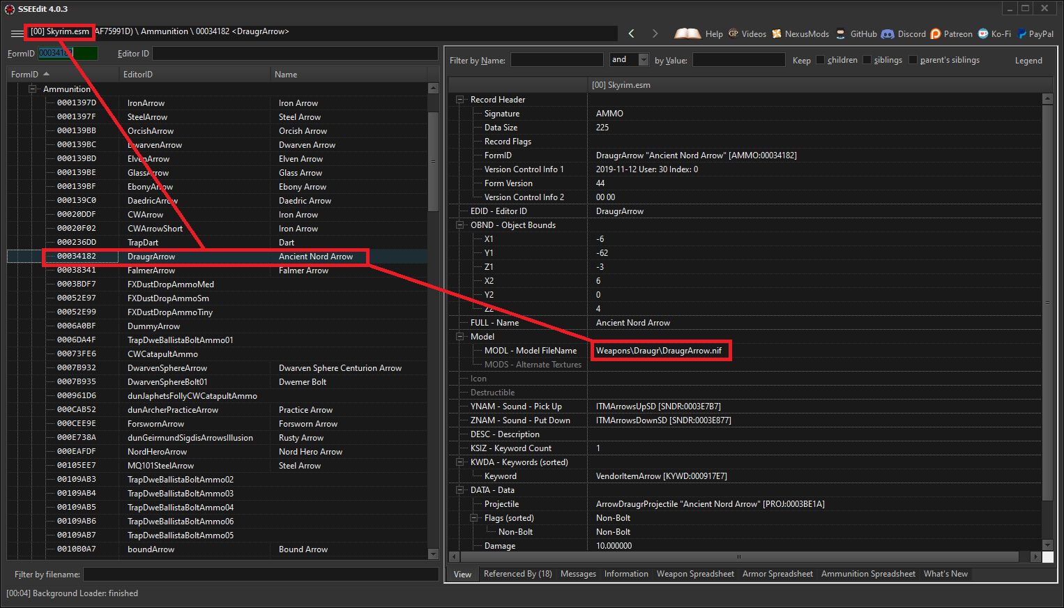Open the Patreon page
This screenshot has height=608, width=1064.
[951, 33]
